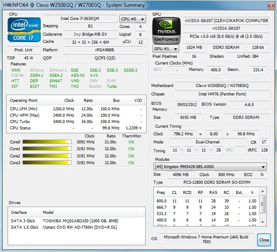Screen dimensions: 277x252
Task: Click the QCF5 (QS) QDF field
Action: pos(105,58)
